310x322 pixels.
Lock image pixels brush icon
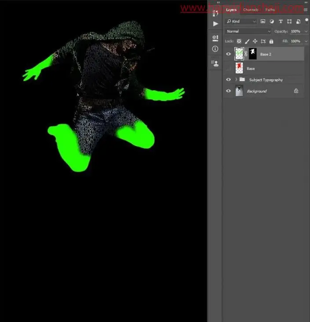(x=247, y=41)
